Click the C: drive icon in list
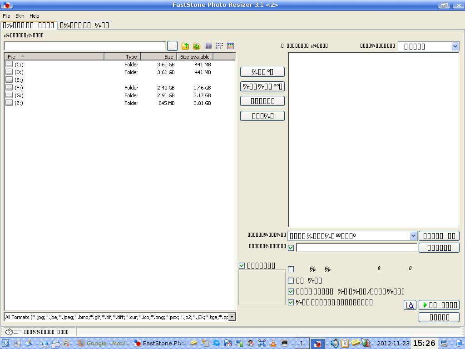This screenshot has width=465, height=349. tap(9, 65)
